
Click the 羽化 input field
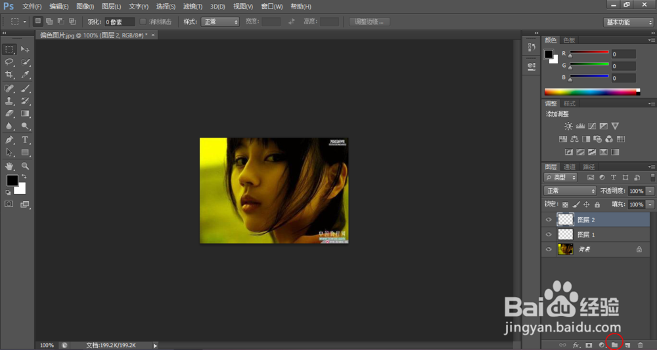(120, 22)
